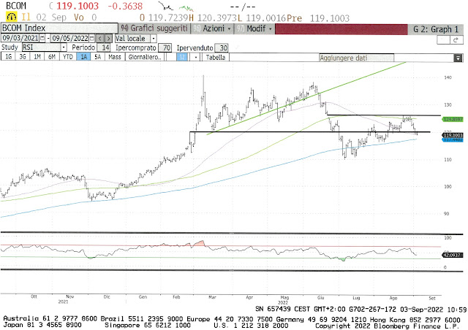Select the 5A time range tab
The width and height of the screenshot is (468, 330).
click(x=97, y=57)
